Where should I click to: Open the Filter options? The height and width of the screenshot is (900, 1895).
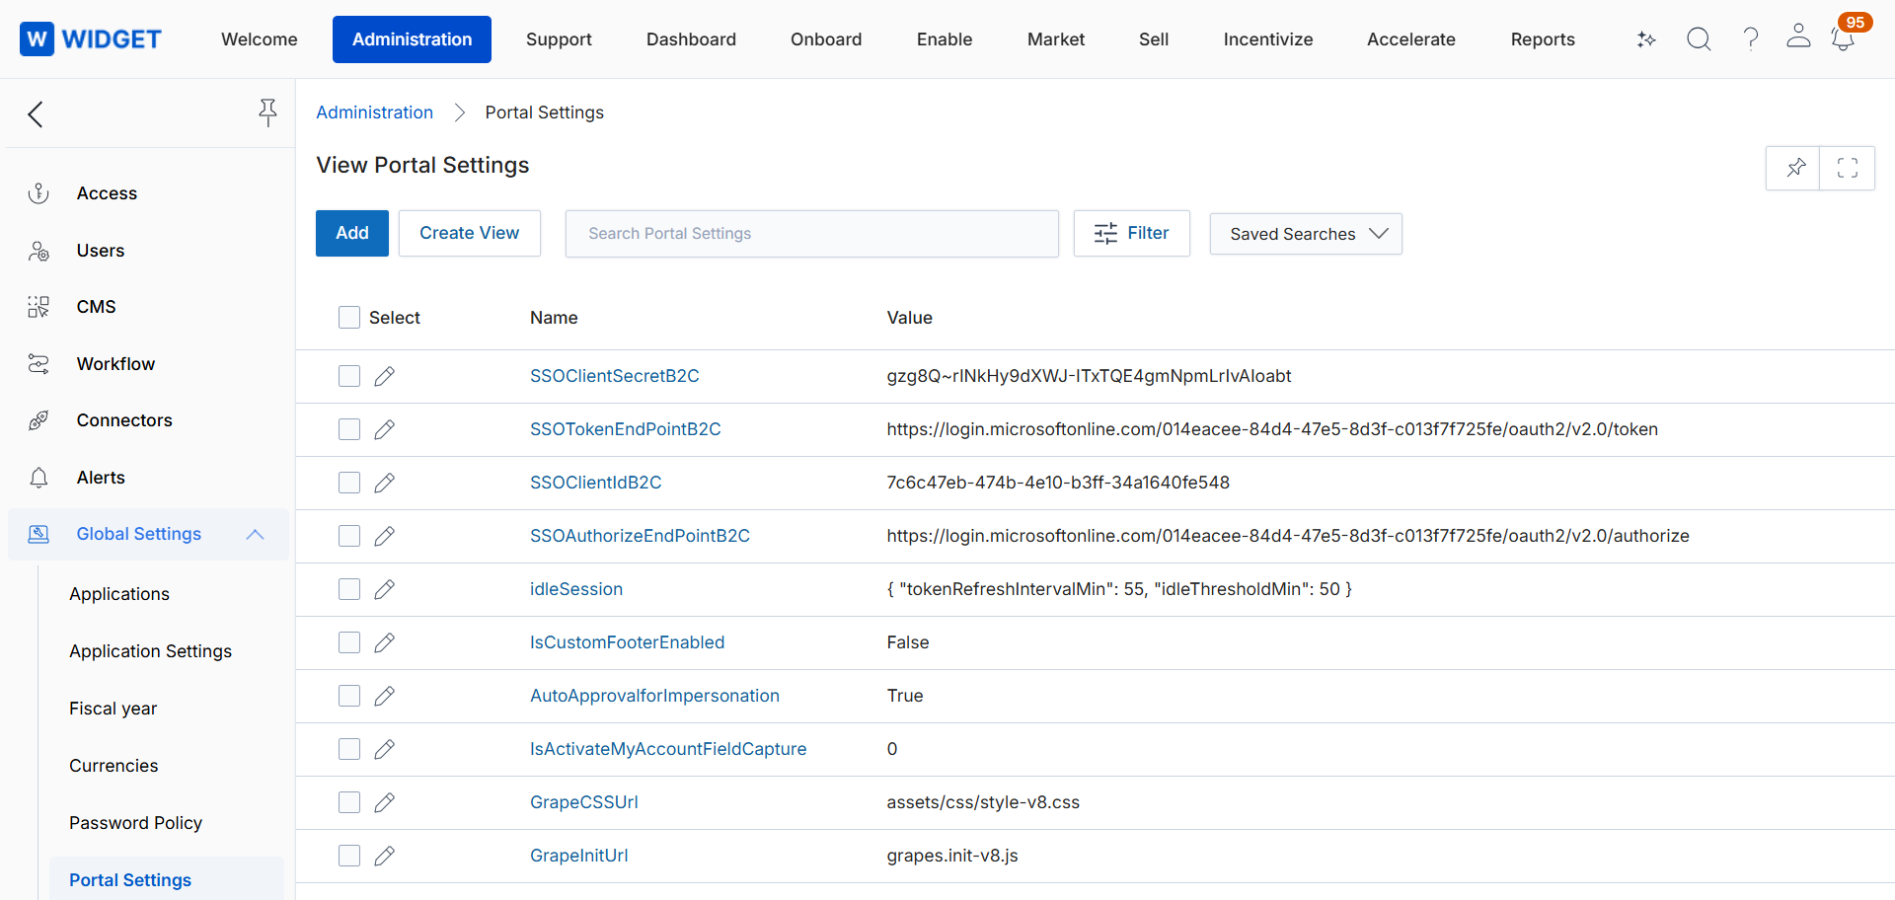pyautogui.click(x=1131, y=233)
